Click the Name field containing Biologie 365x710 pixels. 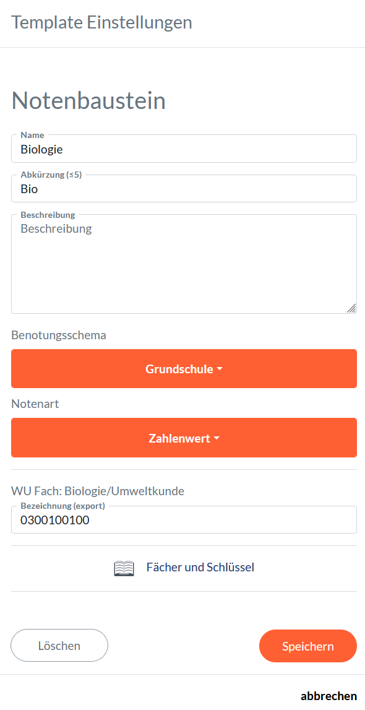[184, 149]
